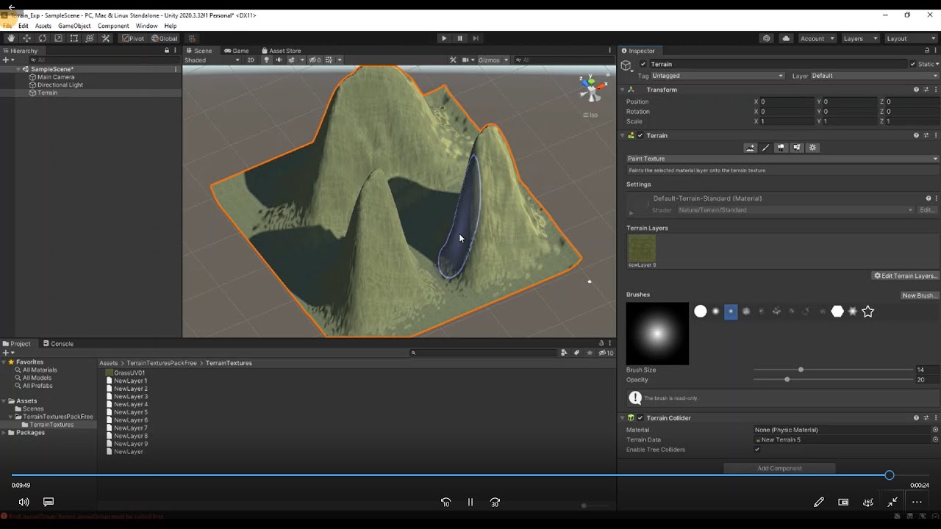Select Directional Light in Hierarchy
This screenshot has width=941, height=529.
coord(60,85)
